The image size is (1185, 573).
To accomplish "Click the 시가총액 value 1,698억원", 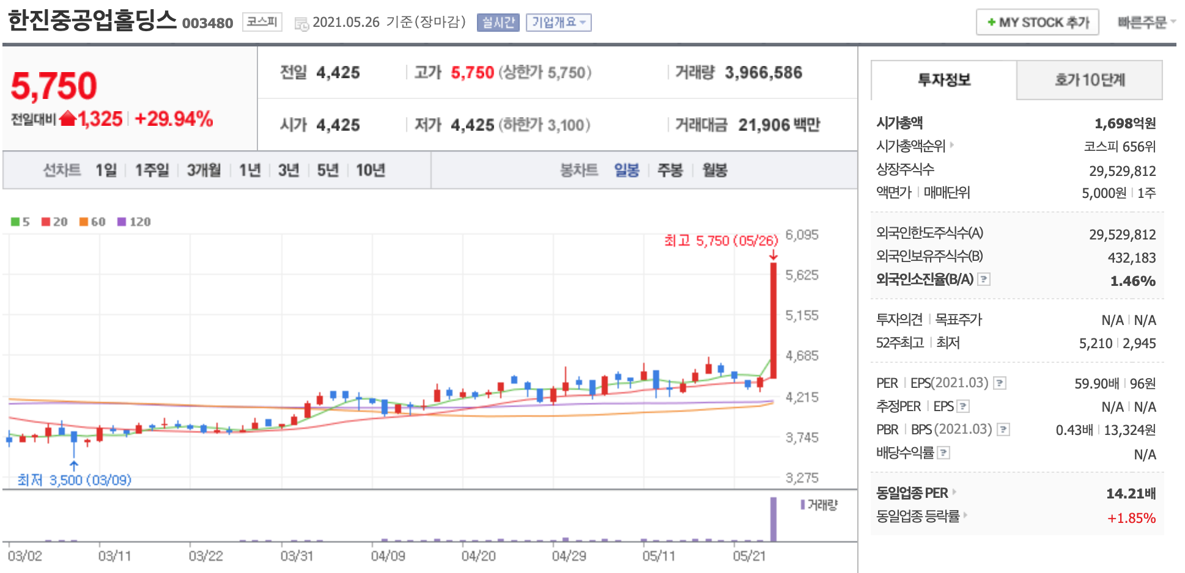I will pyautogui.click(x=1125, y=123).
